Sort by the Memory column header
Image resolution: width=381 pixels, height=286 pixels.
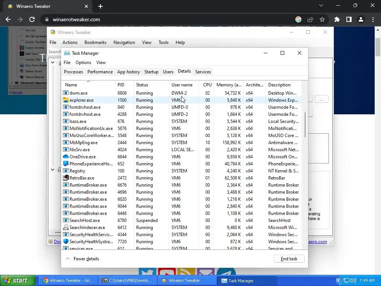(x=229, y=85)
